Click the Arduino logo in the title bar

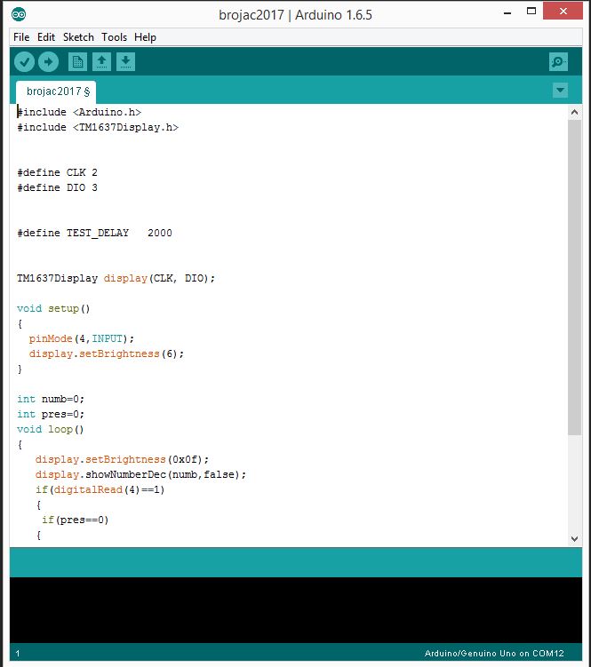coord(19,14)
